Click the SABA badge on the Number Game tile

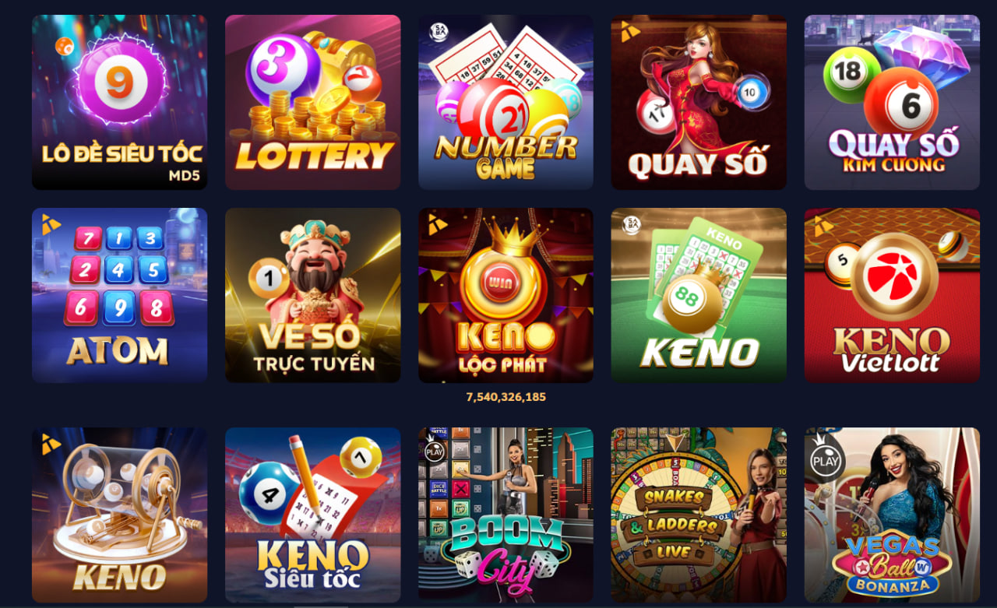click(x=440, y=30)
